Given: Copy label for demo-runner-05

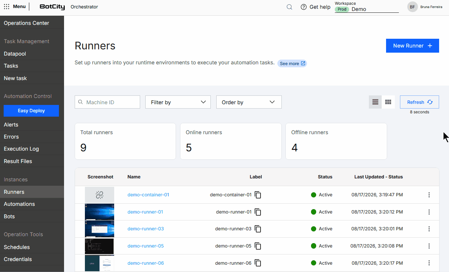Looking at the screenshot, I should click(258, 246).
